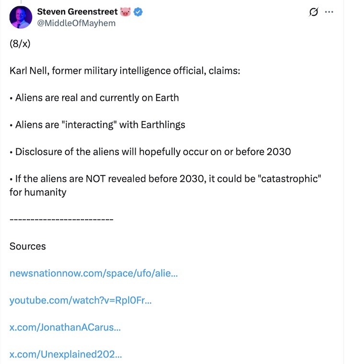Screen dimensions: 345x364
Task: Click the thread connector line above avatar
Action: [20, 2]
